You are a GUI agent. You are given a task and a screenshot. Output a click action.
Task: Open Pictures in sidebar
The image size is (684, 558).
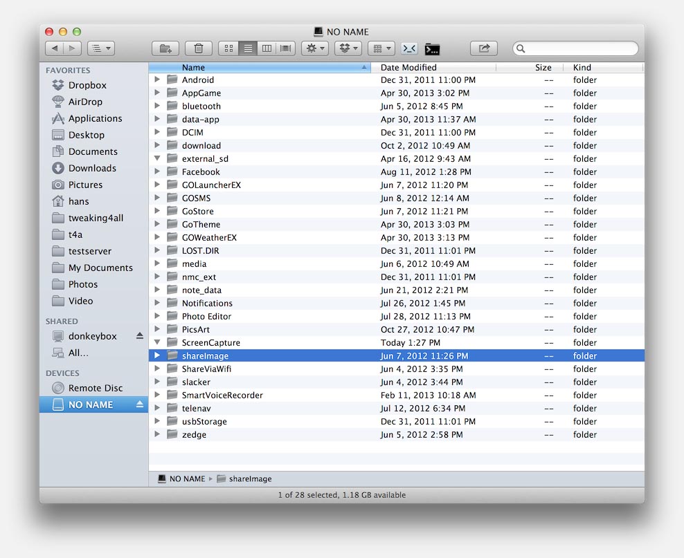coord(86,185)
